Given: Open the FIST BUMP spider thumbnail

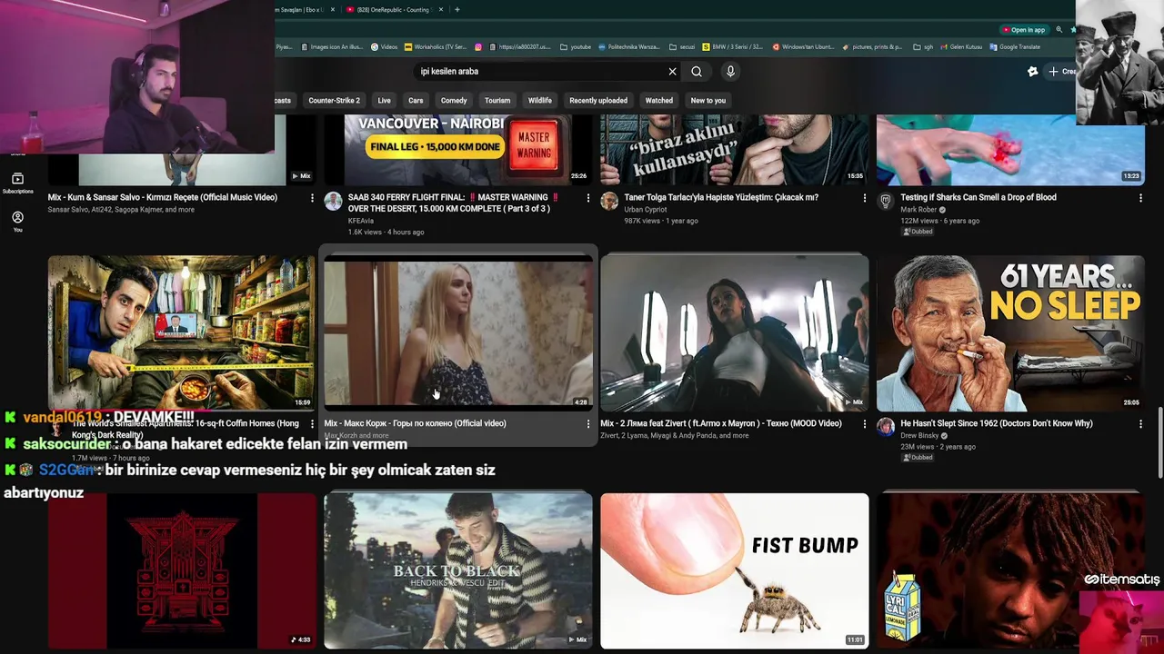Looking at the screenshot, I should click(x=734, y=571).
